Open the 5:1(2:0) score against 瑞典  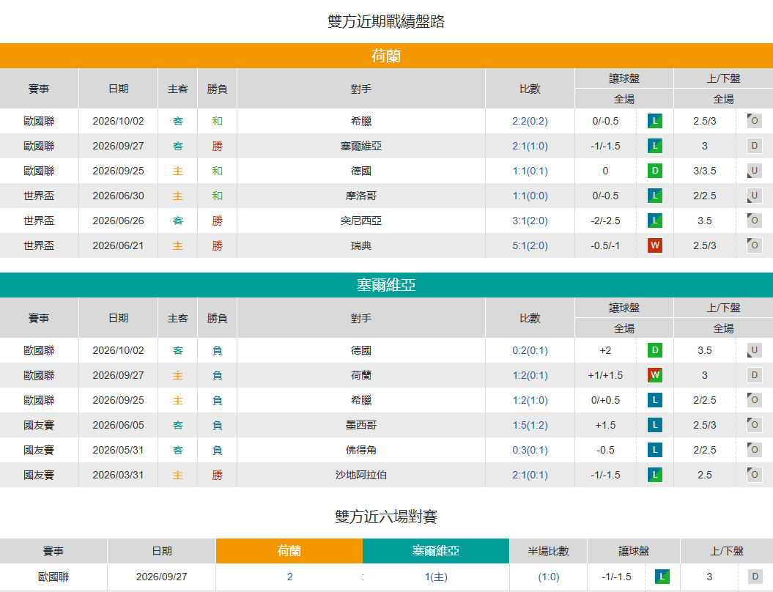click(530, 245)
